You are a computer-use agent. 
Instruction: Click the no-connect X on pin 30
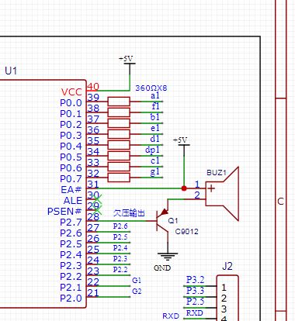[x=97, y=199]
